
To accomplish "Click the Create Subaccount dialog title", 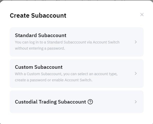I will click(x=38, y=16).
